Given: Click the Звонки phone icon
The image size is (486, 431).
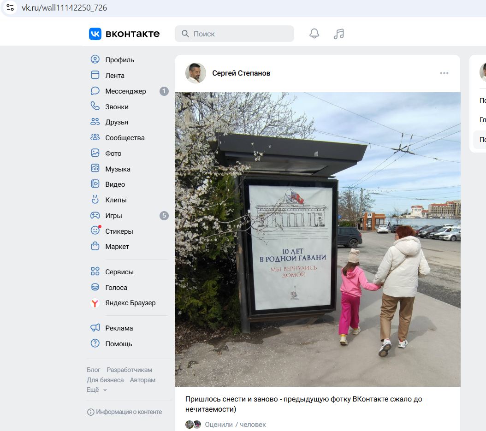Looking at the screenshot, I should click(95, 106).
